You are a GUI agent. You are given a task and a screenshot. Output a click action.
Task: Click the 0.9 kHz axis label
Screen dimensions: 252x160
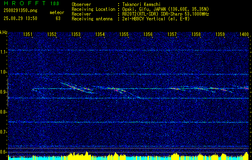point(4,92)
